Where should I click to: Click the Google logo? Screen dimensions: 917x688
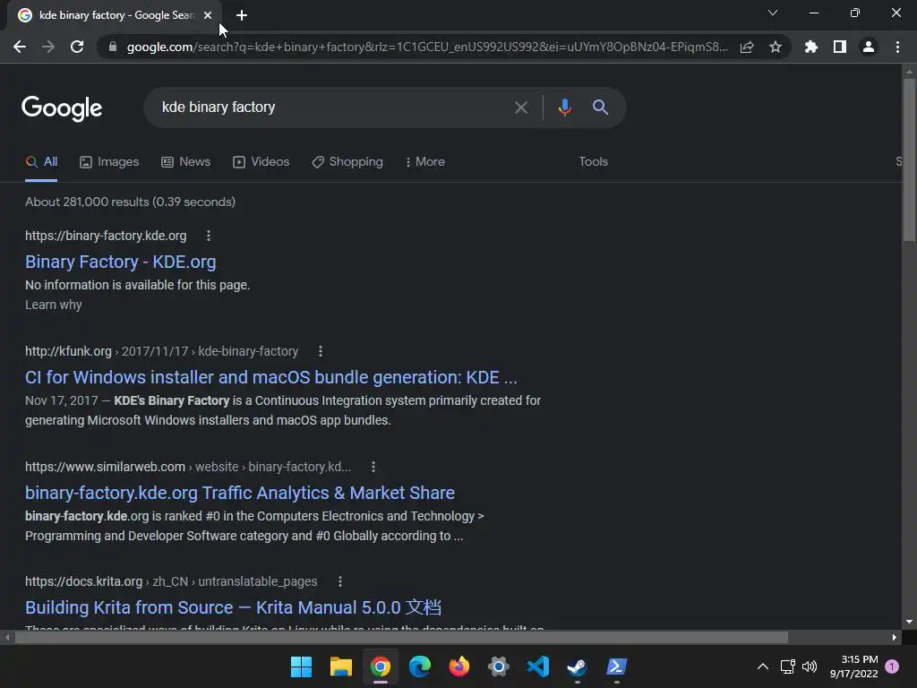click(x=62, y=108)
